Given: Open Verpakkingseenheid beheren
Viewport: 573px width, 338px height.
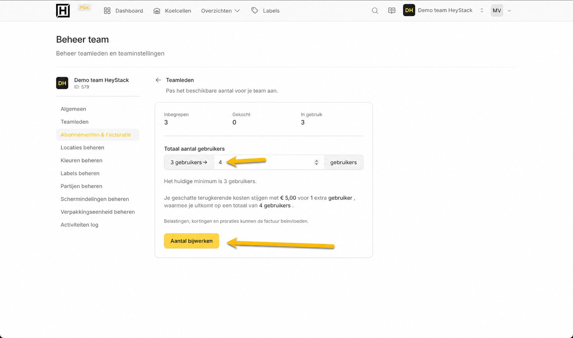Looking at the screenshot, I should (98, 212).
